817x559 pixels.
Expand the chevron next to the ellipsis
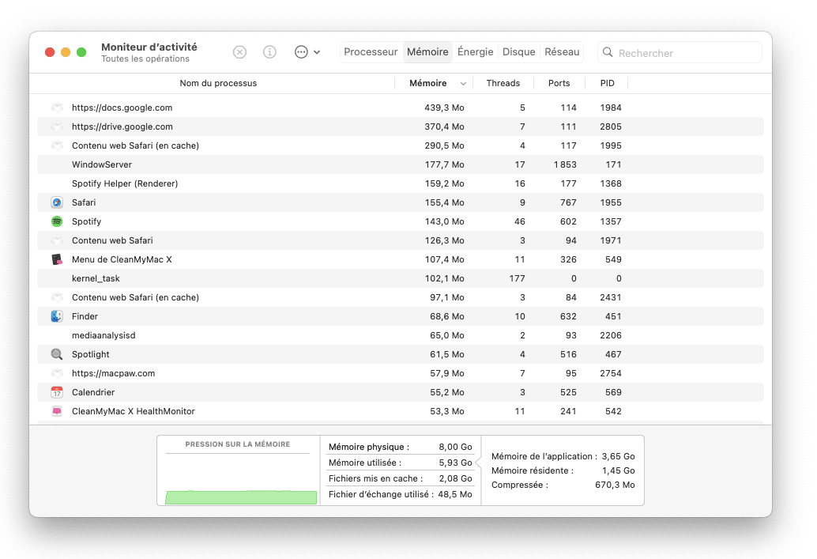pos(317,52)
